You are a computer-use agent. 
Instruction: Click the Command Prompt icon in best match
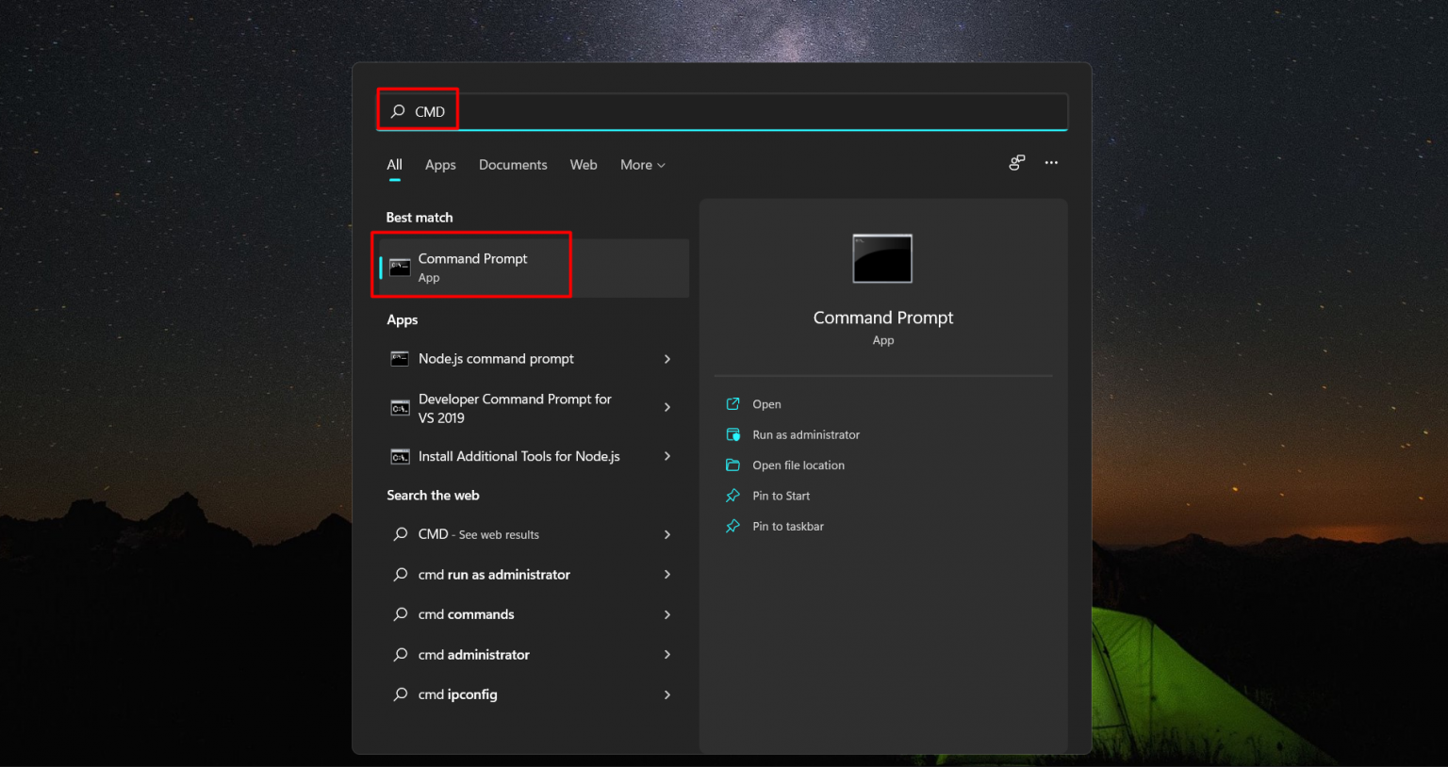click(400, 268)
